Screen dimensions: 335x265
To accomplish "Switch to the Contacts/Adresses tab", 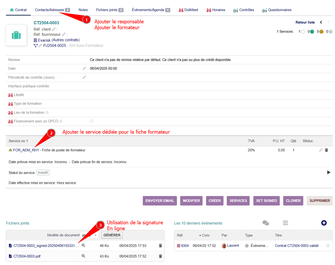I will 50,10.
